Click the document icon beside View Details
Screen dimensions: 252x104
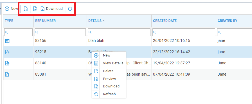[96, 63]
